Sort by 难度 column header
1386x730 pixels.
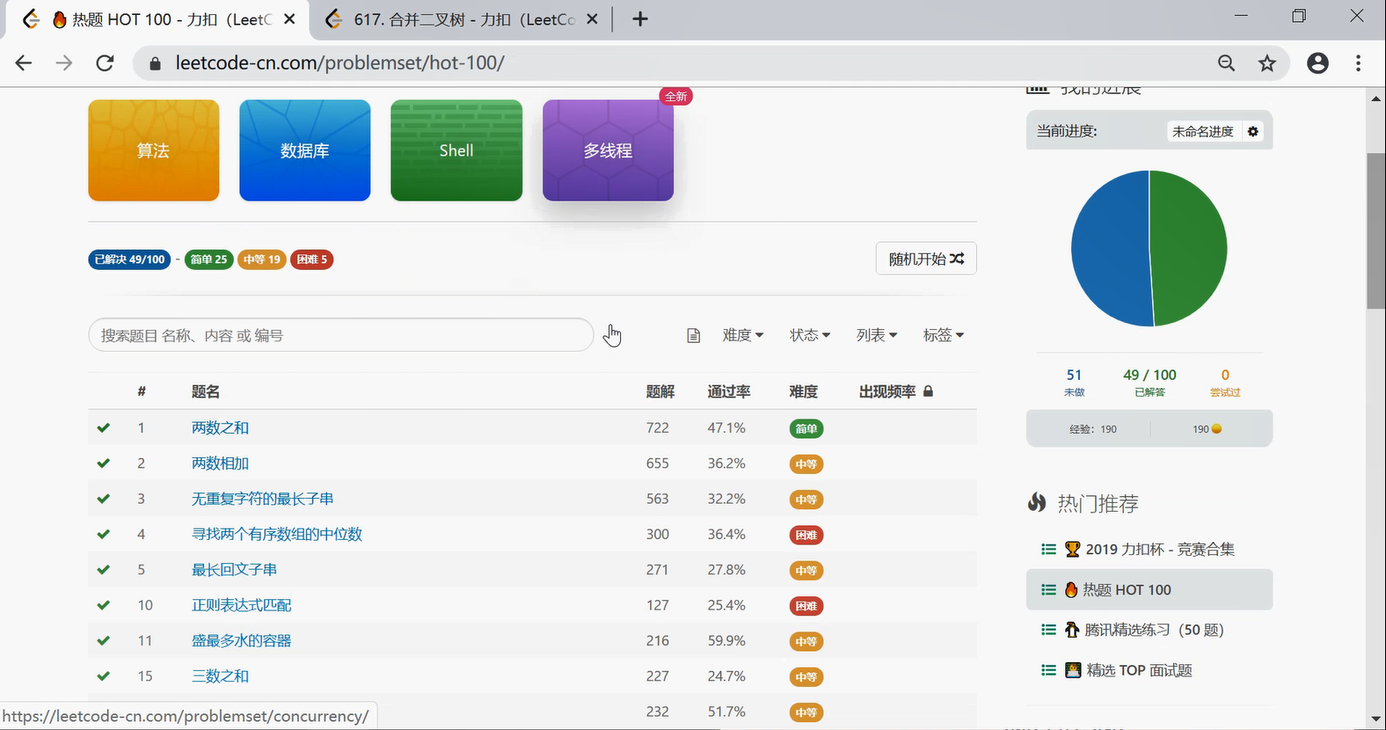point(804,391)
